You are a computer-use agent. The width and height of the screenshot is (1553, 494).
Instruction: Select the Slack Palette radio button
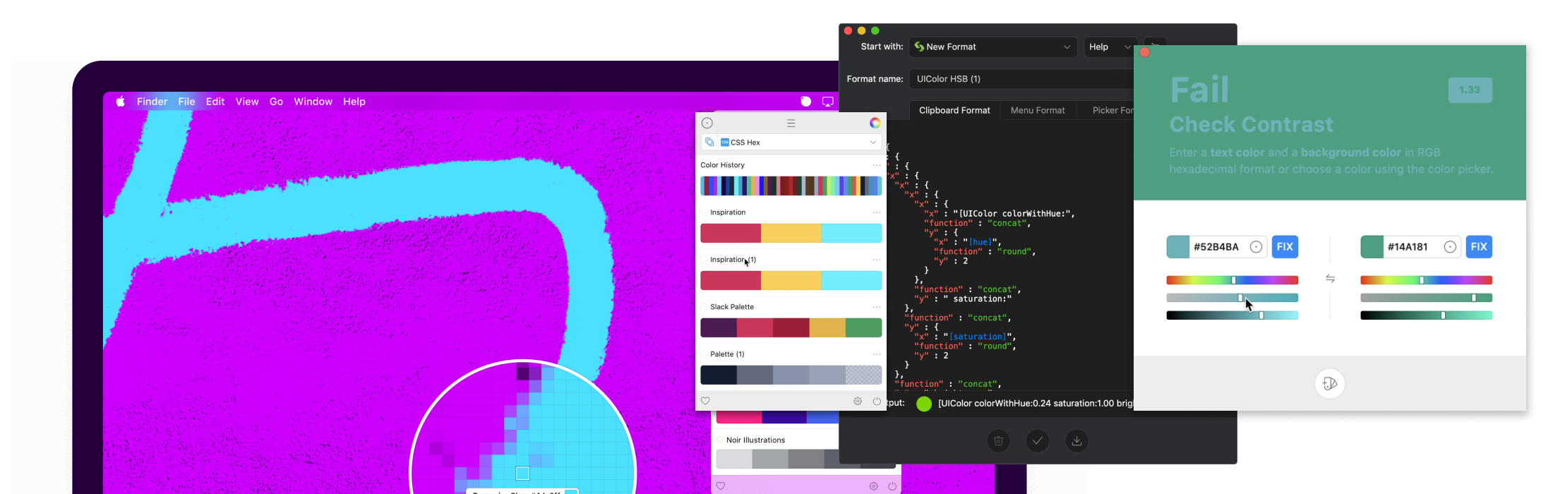tap(705, 307)
